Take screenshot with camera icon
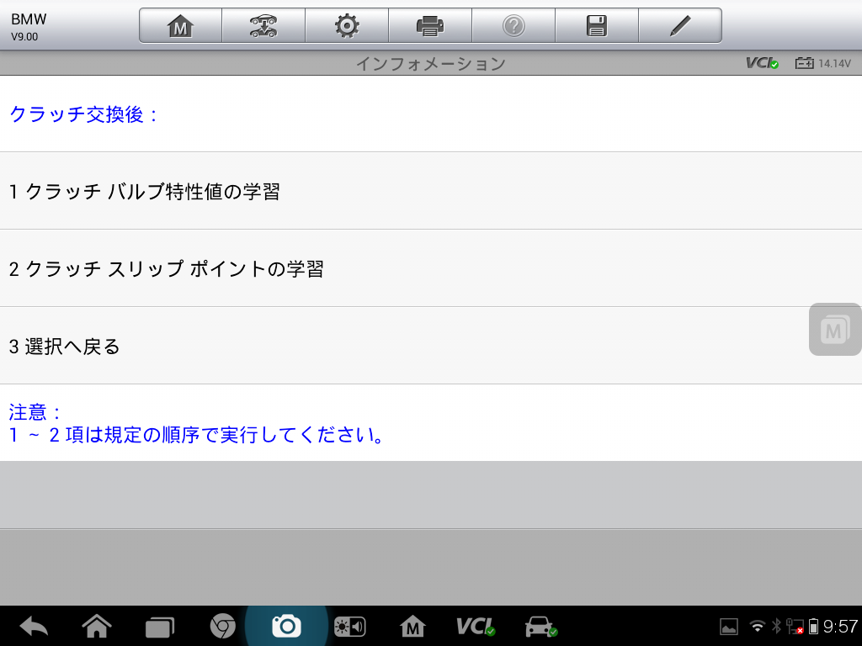Image resolution: width=862 pixels, height=646 pixels. coord(286,626)
